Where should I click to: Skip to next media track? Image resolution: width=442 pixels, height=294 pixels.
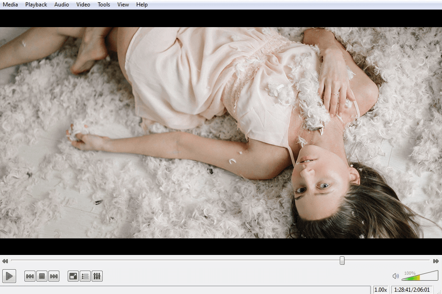54,276
